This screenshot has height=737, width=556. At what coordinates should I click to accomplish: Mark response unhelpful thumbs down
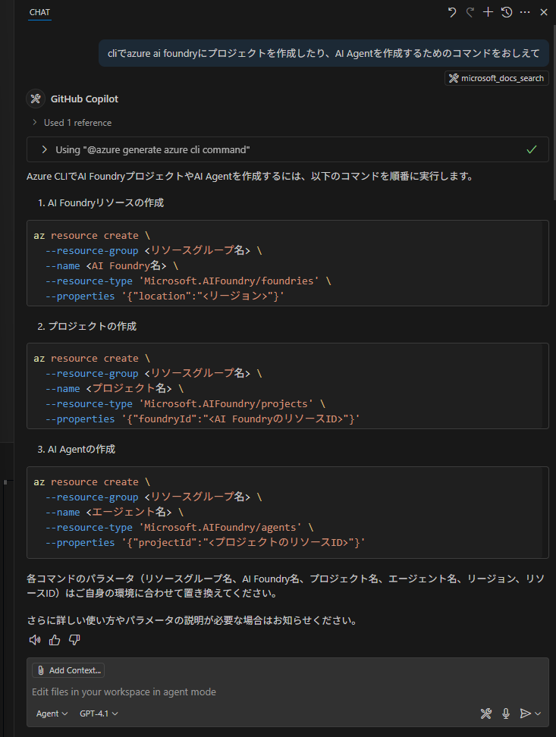(74, 640)
